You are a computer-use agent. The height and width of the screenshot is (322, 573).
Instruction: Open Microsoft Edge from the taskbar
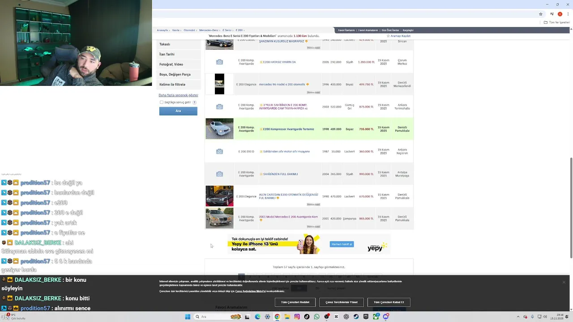click(257, 317)
